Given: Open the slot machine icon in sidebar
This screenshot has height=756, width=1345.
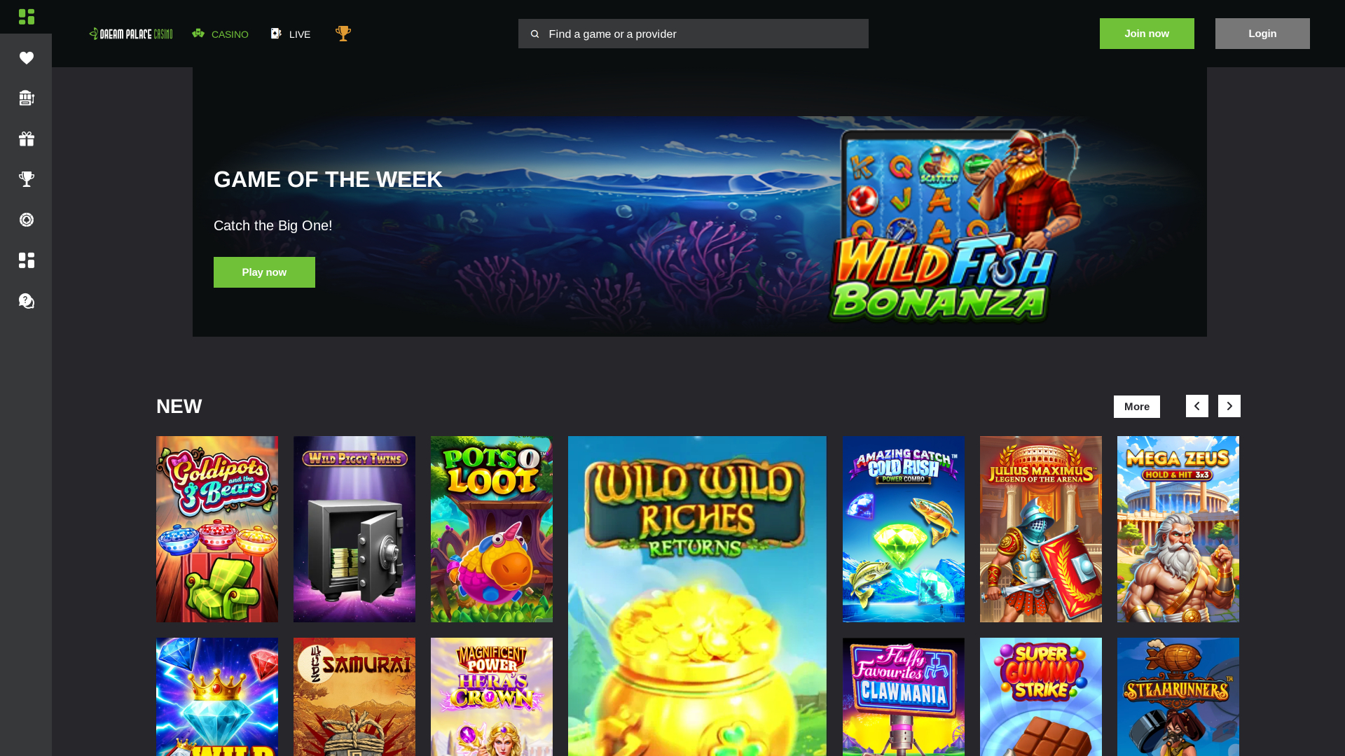Looking at the screenshot, I should coord(27,98).
